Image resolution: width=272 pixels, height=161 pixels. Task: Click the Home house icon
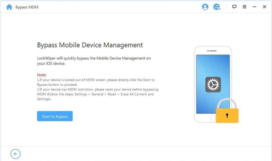[9, 7]
